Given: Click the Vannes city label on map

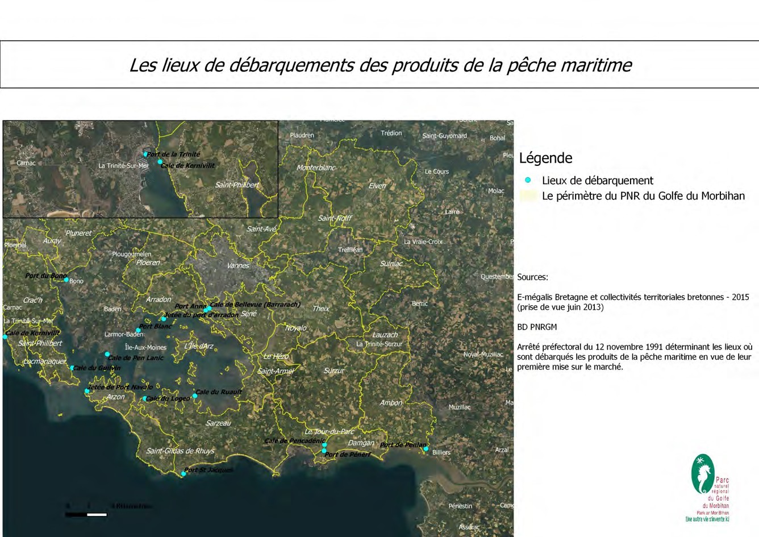Looking at the screenshot, I should pyautogui.click(x=238, y=265).
